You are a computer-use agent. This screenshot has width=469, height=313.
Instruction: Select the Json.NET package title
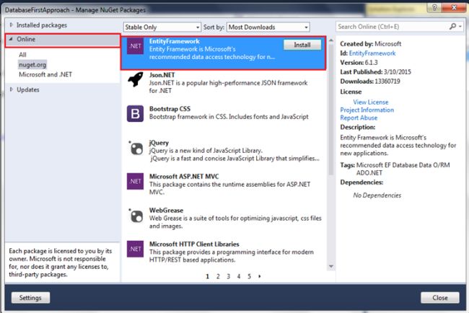click(162, 75)
